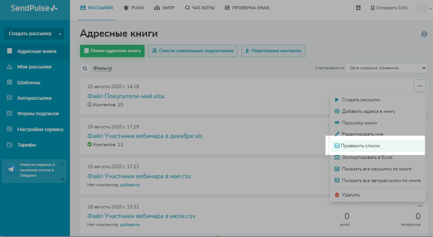Click the clock status icon near Контактов: 10
Screen dimensions: 433x237
click(89, 104)
